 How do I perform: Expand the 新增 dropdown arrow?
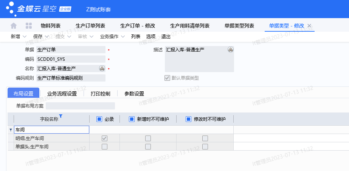point(25,37)
